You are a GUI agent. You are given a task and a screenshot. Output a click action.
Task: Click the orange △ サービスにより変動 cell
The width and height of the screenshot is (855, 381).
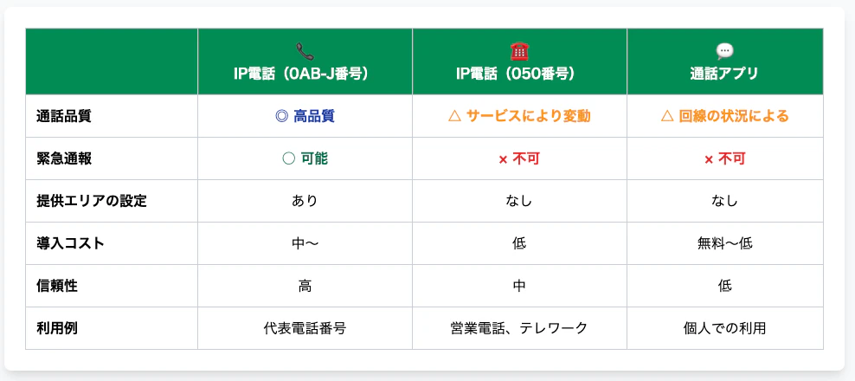pos(519,116)
